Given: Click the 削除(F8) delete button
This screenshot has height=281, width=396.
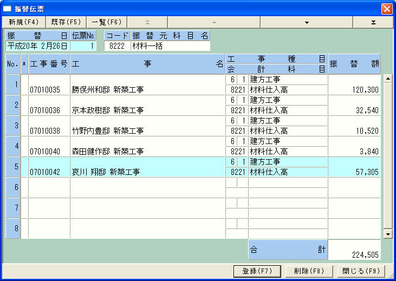Looking at the screenshot, I should pyautogui.click(x=309, y=271).
